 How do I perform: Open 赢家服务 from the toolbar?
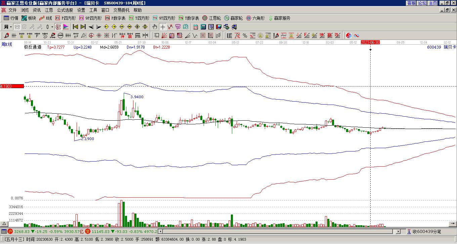tap(279, 18)
